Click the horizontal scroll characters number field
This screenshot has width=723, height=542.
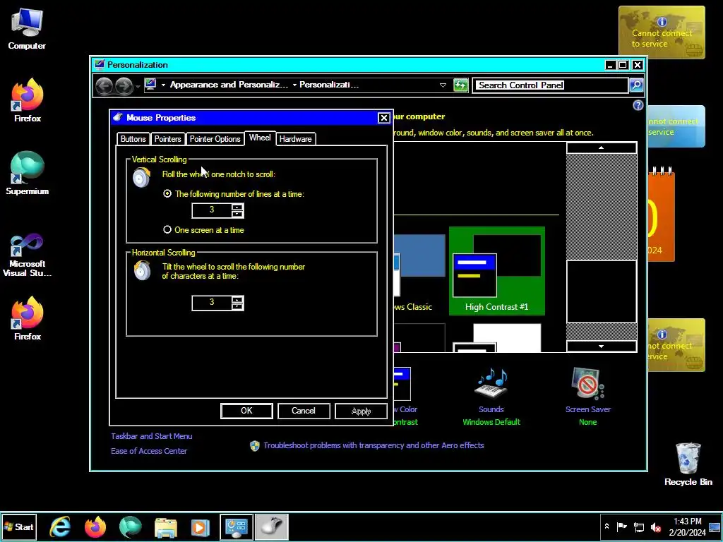tap(212, 303)
